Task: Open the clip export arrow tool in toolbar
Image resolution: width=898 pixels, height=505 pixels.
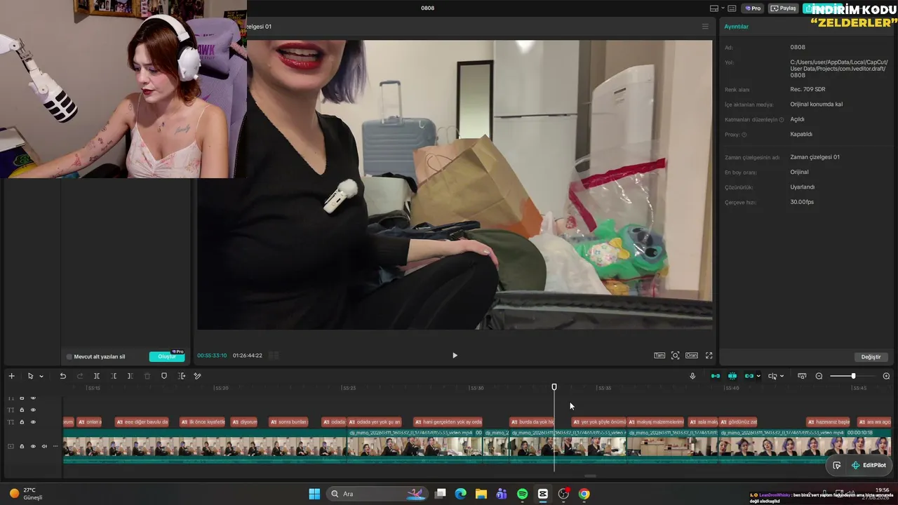Action: pos(182,376)
